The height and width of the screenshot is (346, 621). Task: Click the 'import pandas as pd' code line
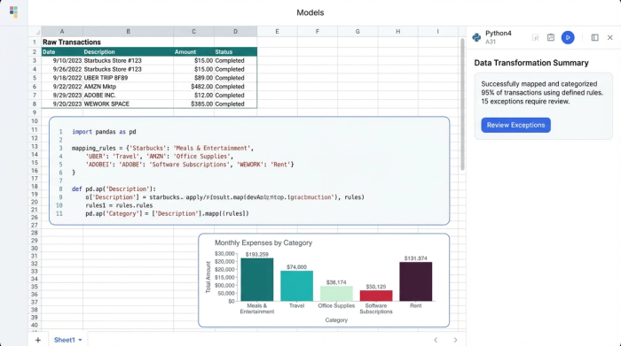104,132
